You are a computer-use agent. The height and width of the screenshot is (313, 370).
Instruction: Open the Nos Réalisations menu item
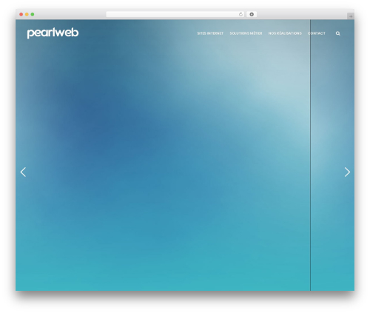click(285, 33)
